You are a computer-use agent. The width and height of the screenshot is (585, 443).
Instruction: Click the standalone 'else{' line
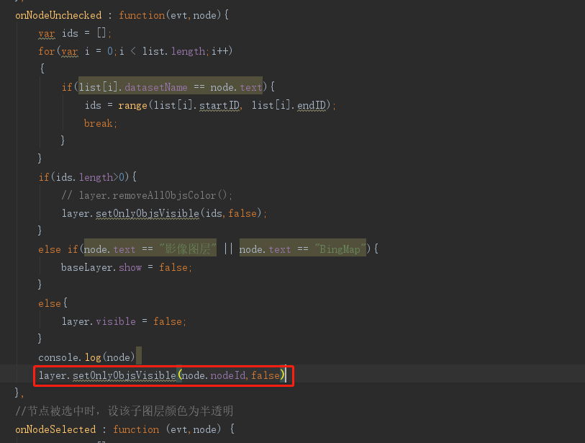pos(53,303)
